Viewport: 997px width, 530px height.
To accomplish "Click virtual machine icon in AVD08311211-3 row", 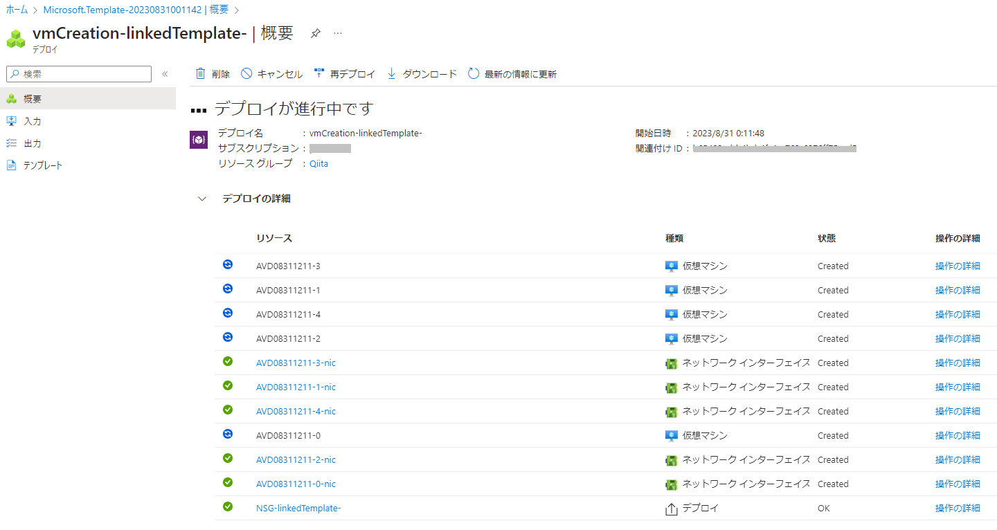I will click(671, 266).
